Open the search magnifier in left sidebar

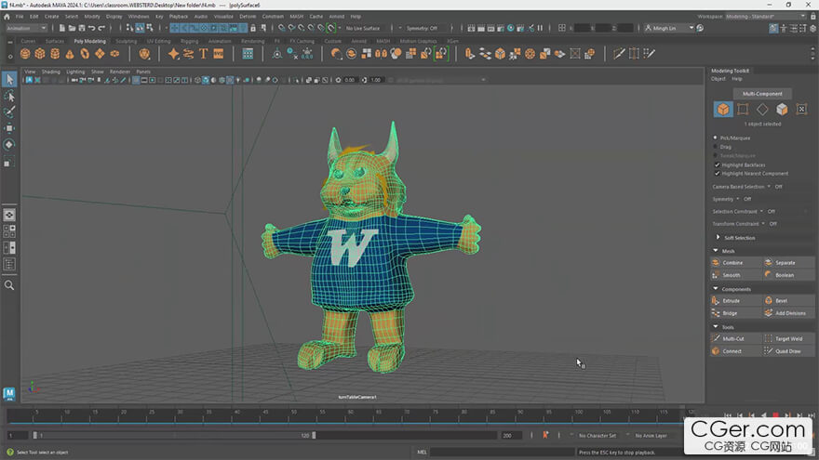(x=9, y=285)
